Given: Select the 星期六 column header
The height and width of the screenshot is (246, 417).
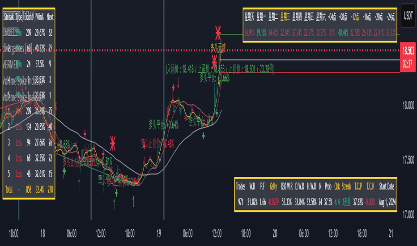Looking at the screenshot, I should [x=321, y=17].
